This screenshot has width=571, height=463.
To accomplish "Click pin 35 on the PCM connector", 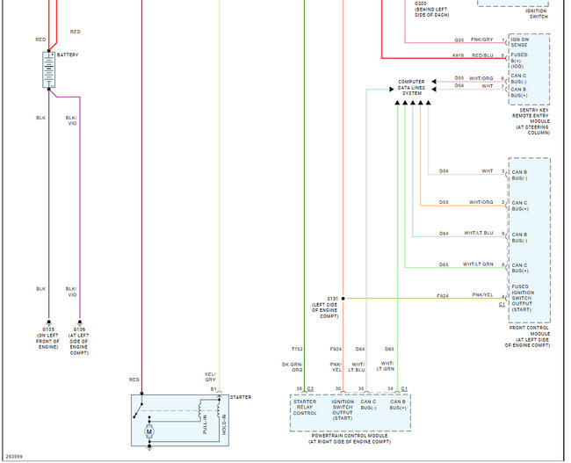I will tap(361, 388).
